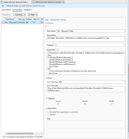Check Exclude from application evaluation

tap(48, 112)
